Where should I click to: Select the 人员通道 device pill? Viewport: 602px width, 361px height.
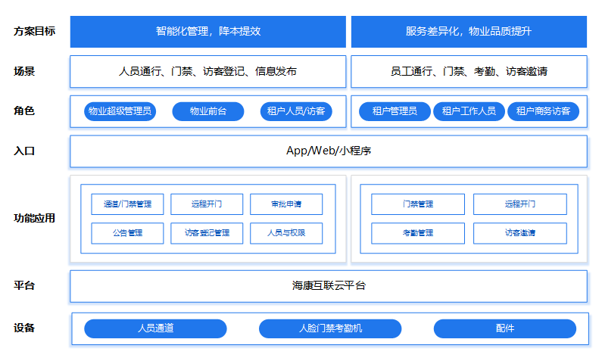pyautogui.click(x=155, y=328)
